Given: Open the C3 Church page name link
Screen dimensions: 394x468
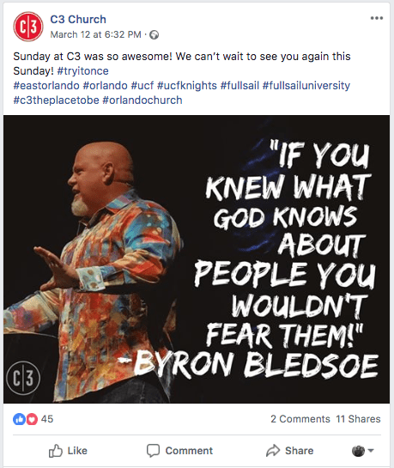Looking at the screenshot, I should [78, 20].
